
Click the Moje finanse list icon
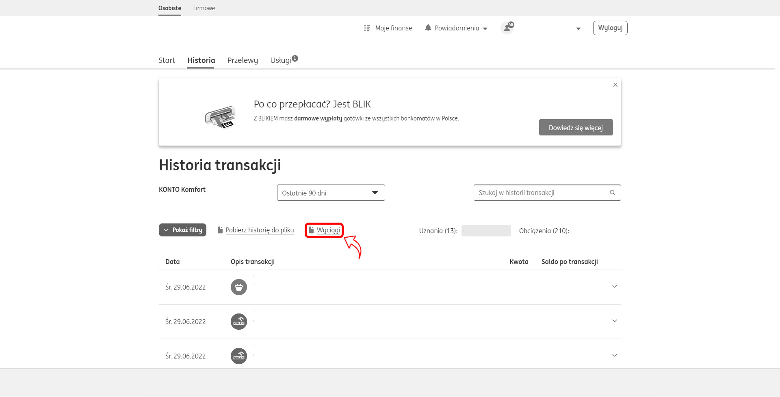(367, 28)
